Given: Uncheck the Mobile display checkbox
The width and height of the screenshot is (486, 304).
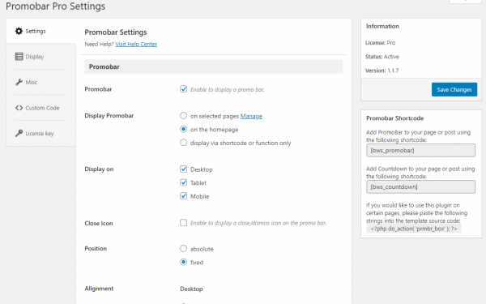Looking at the screenshot, I should coord(184,196).
